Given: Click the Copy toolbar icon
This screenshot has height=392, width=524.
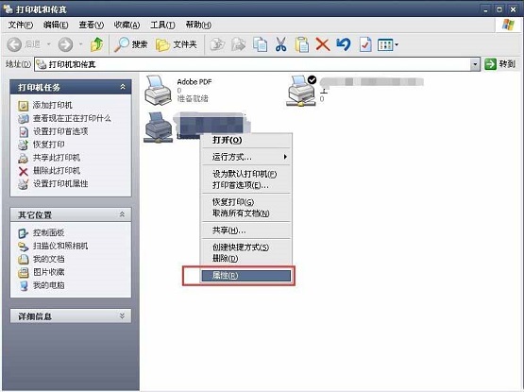Looking at the screenshot, I should pyautogui.click(x=260, y=44).
